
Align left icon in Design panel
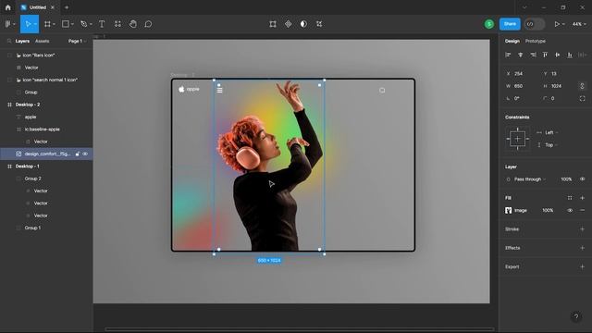pos(508,55)
